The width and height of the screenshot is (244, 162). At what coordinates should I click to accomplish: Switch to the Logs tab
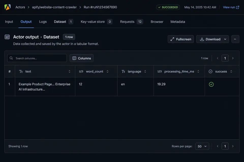[43, 22]
